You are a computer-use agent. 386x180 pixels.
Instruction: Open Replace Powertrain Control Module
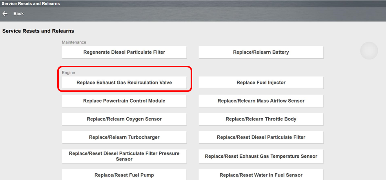click(124, 101)
